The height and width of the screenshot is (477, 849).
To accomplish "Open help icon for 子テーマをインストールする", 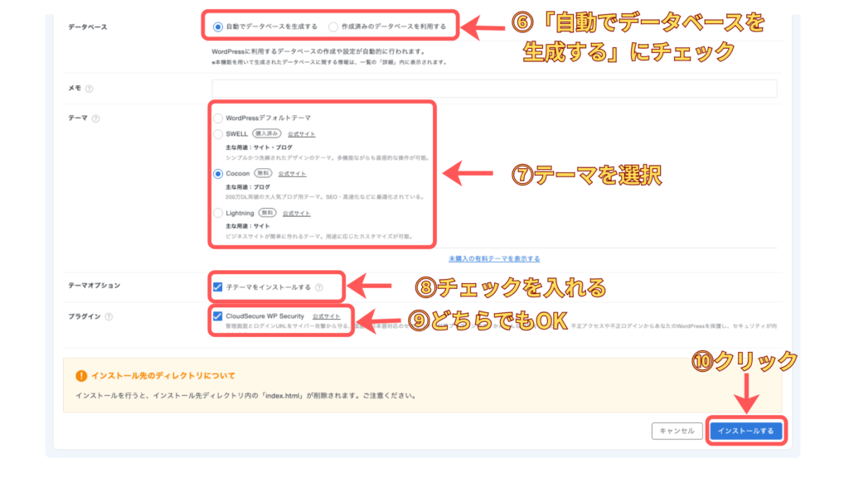I will point(319,287).
